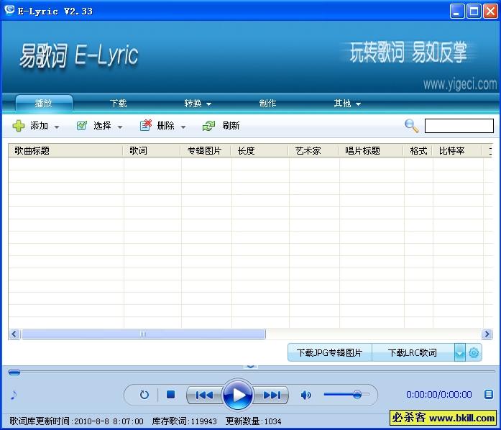Start playback with the Play button
Image resolution: width=501 pixels, height=430 pixels.
(238, 395)
